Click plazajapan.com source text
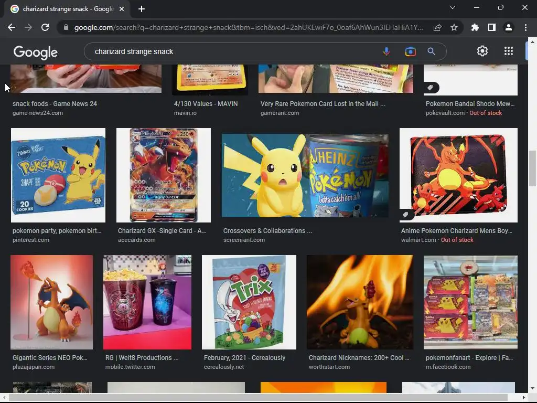Image resolution: width=537 pixels, height=403 pixels. tap(34, 367)
